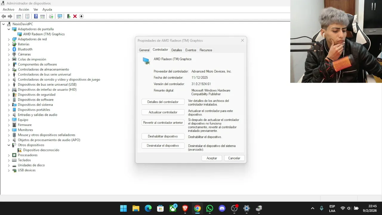Viewport: 382px width, 215px height.
Task: Select Colas de impresión tree item
Action: point(32,59)
